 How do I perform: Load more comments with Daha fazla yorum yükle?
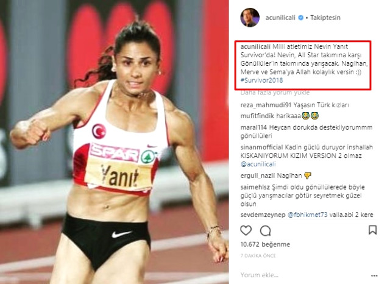275,93
